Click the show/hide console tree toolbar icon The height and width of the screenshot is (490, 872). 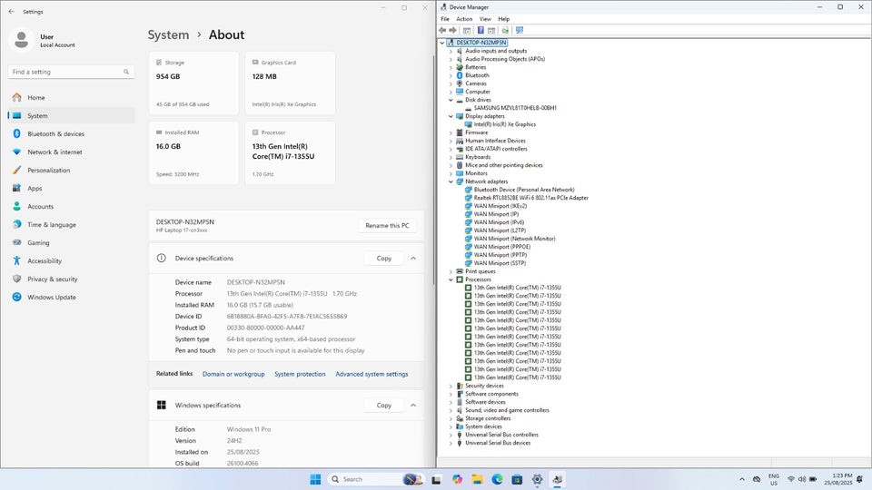pos(467,31)
